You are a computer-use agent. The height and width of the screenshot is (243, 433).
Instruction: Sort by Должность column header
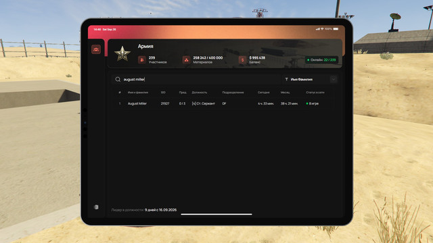pos(200,92)
